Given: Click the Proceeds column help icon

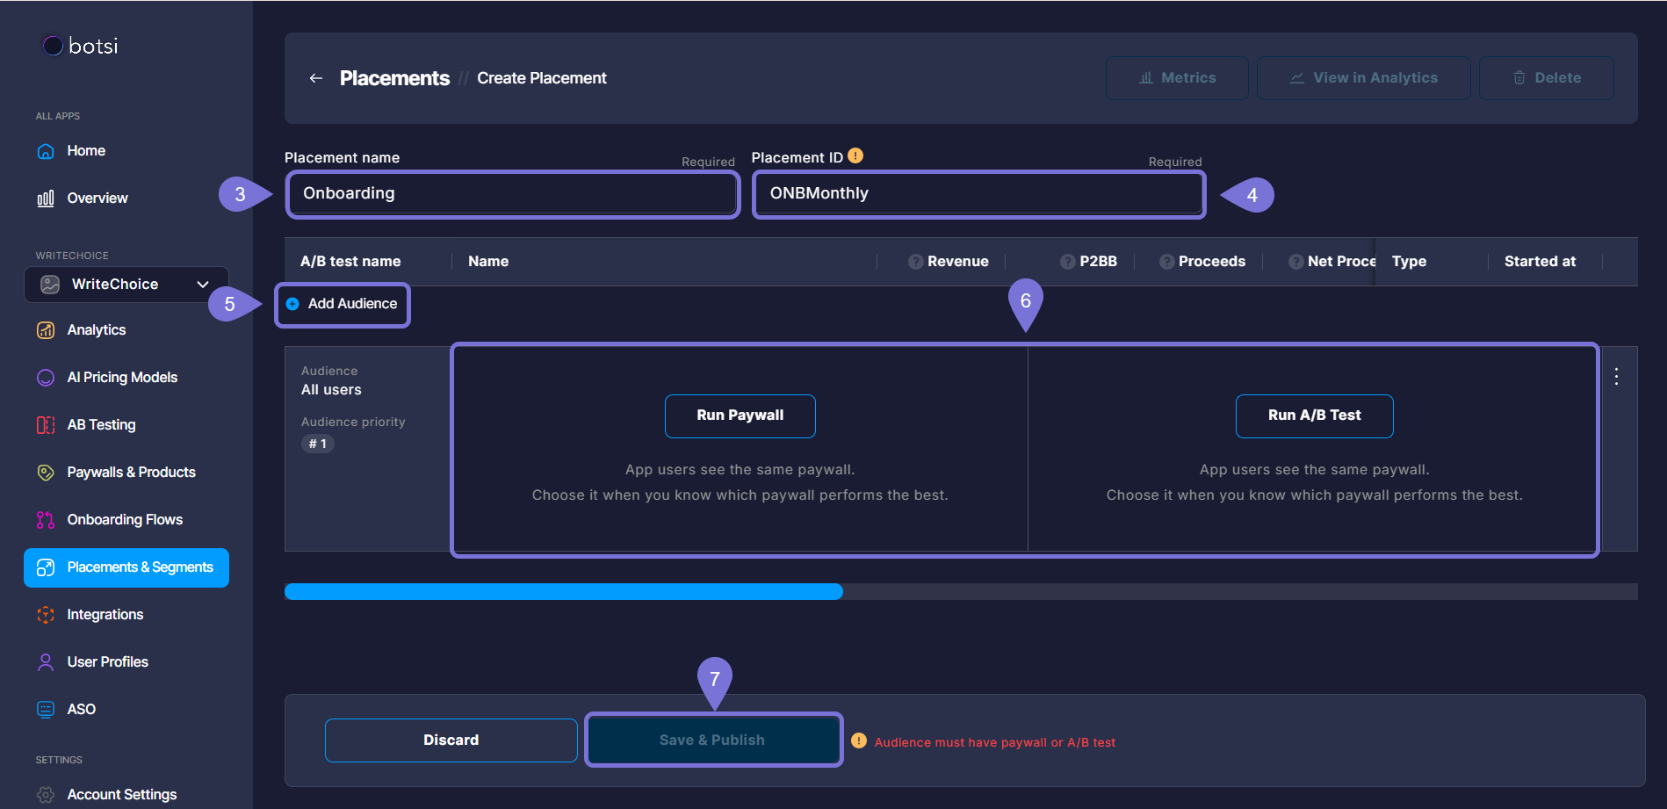Looking at the screenshot, I should [1166, 262].
